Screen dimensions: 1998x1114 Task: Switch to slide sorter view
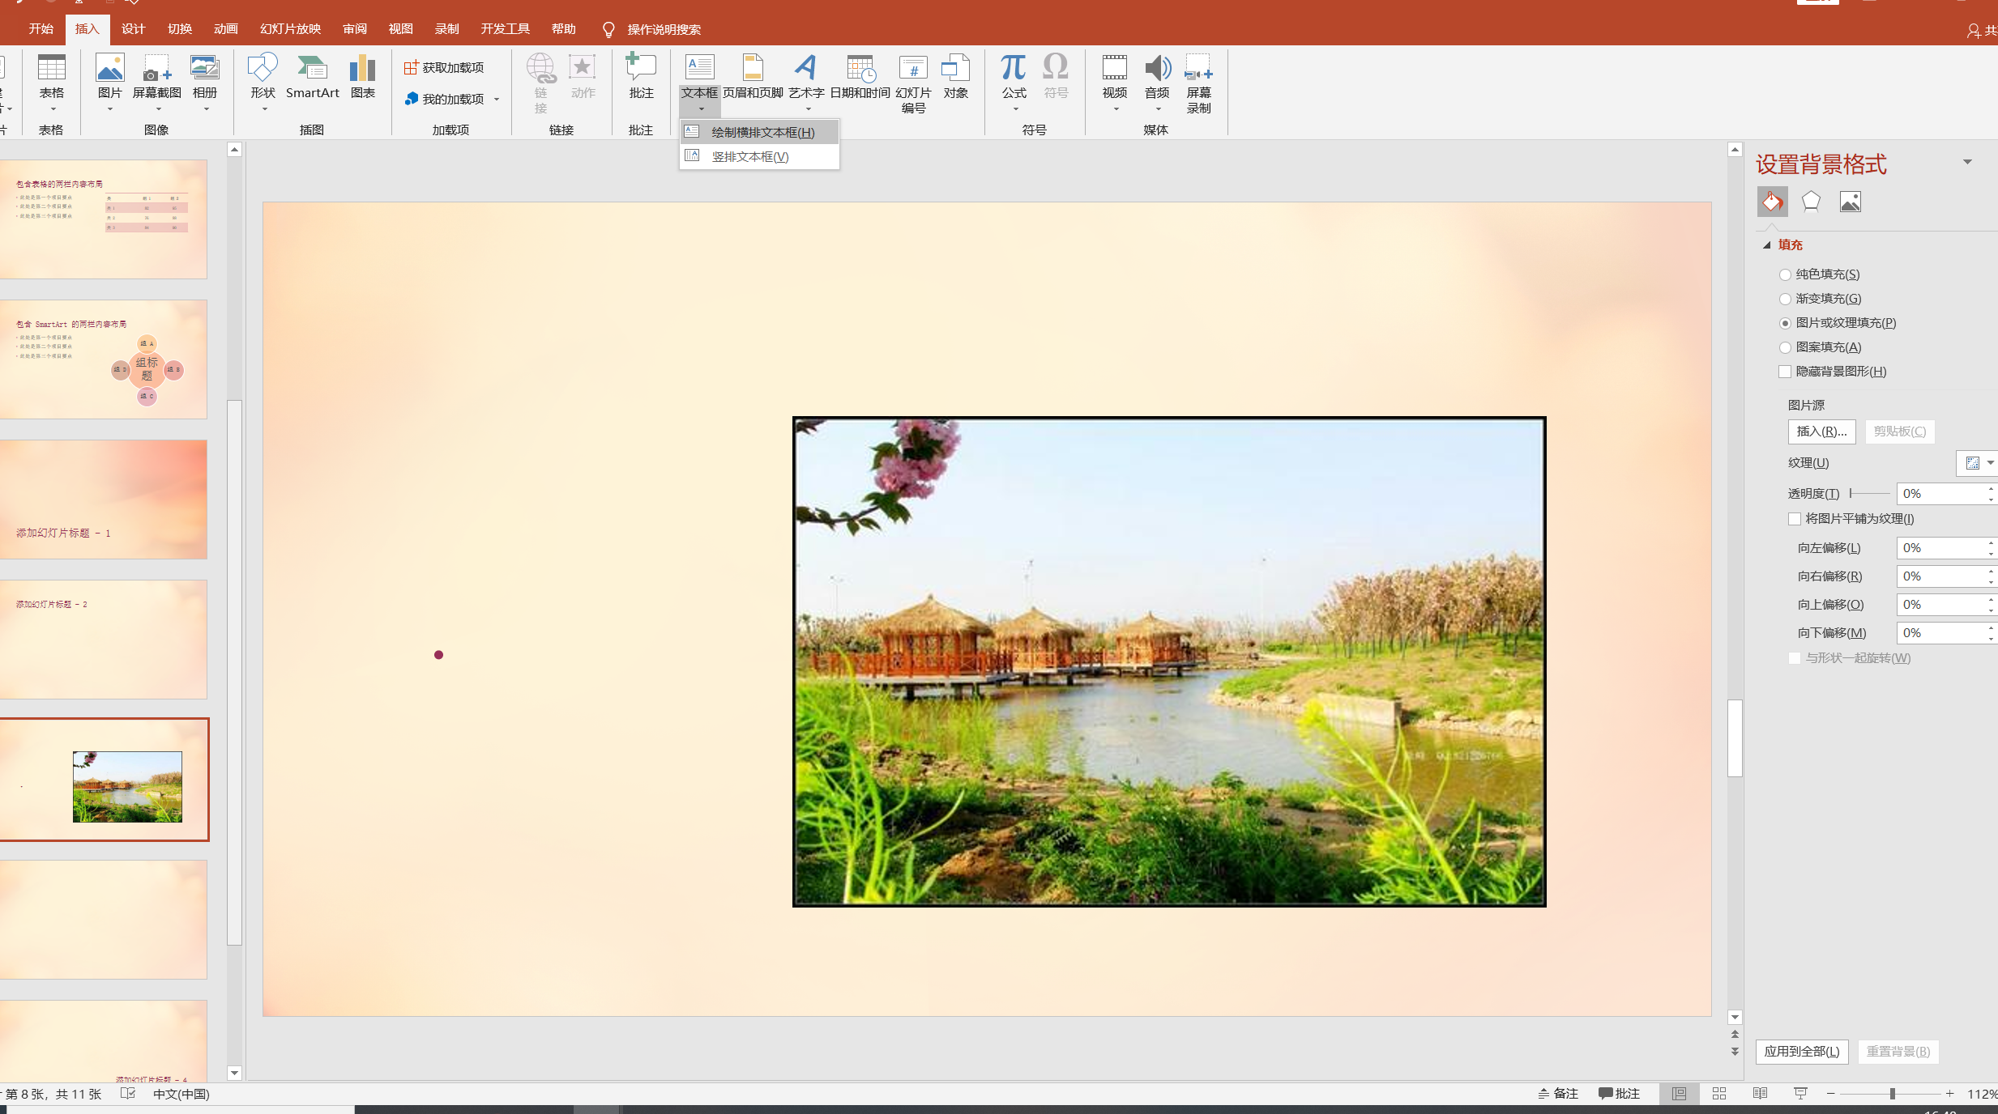click(1719, 1094)
